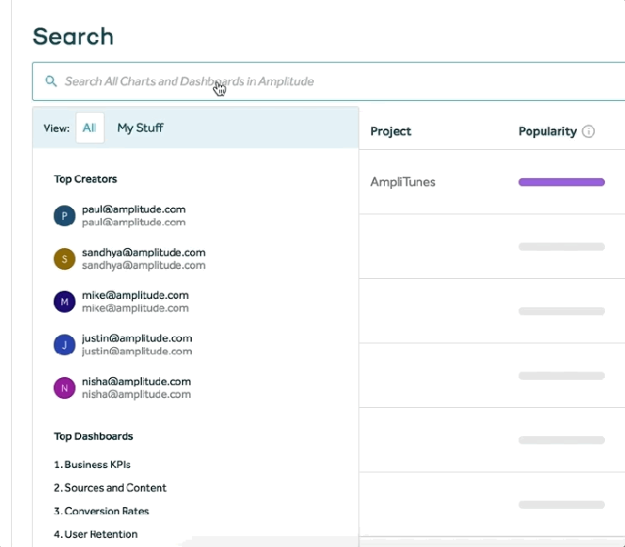
Task: Sort by the Popularity column header
Action: (x=547, y=132)
